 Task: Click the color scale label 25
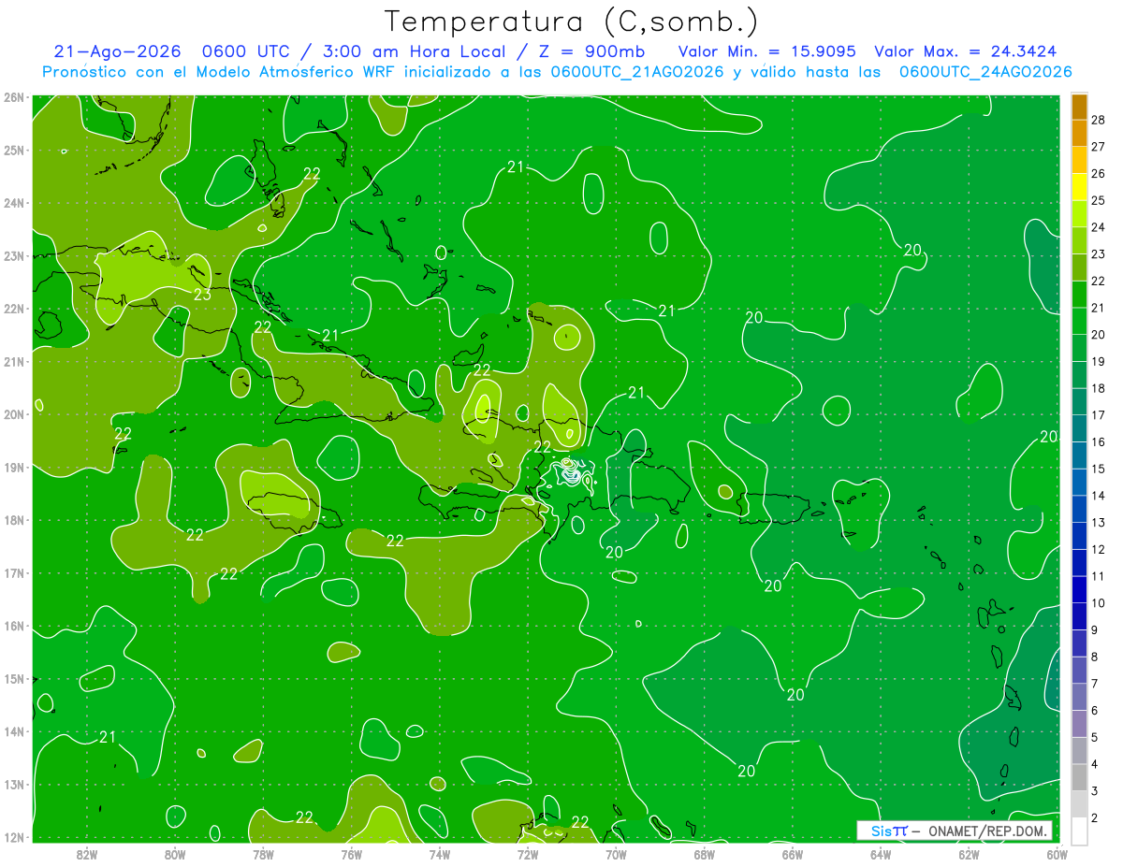click(1098, 200)
